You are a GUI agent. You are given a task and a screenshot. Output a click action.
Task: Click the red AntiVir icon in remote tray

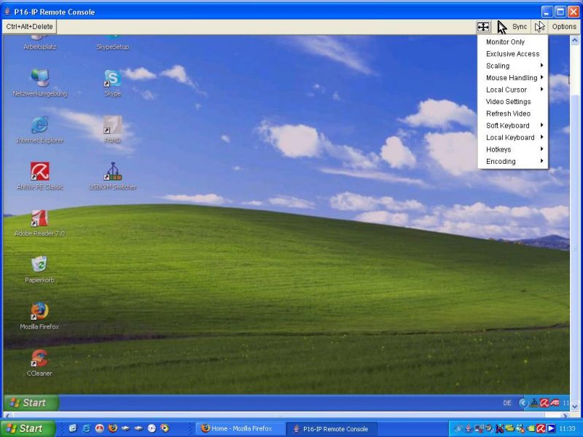(x=544, y=403)
